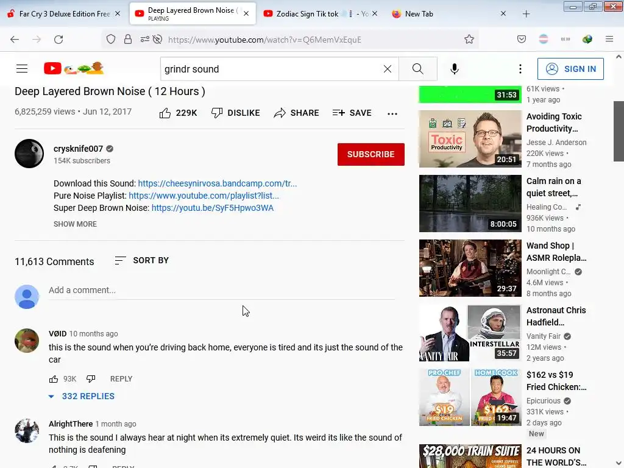Open Avoiding Toxic Productivity video thumbnail
This screenshot has height=468, width=624.
click(470, 139)
